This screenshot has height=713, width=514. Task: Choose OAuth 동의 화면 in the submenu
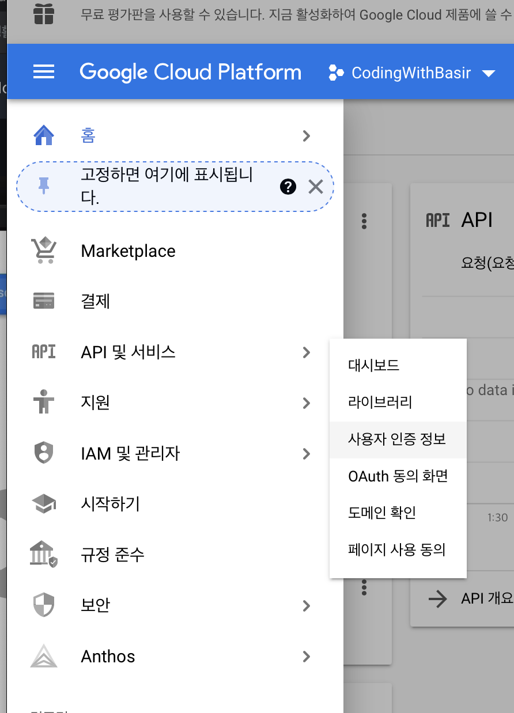[398, 476]
